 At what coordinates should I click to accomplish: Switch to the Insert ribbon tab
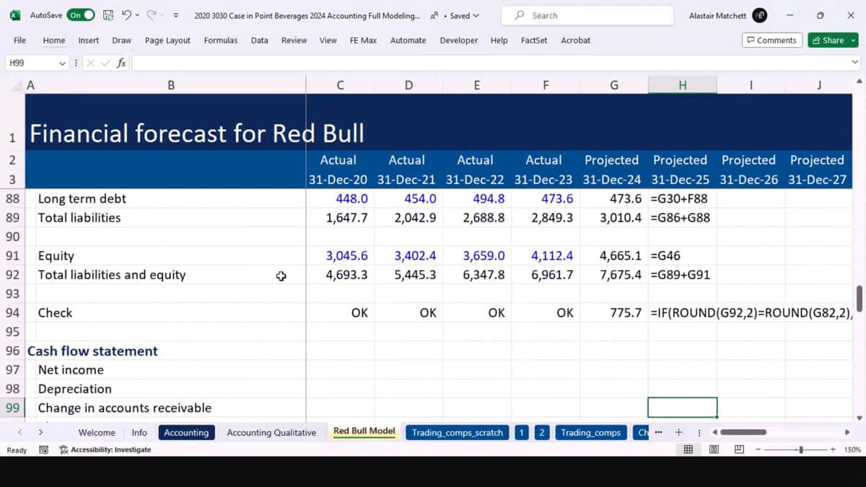coord(89,40)
